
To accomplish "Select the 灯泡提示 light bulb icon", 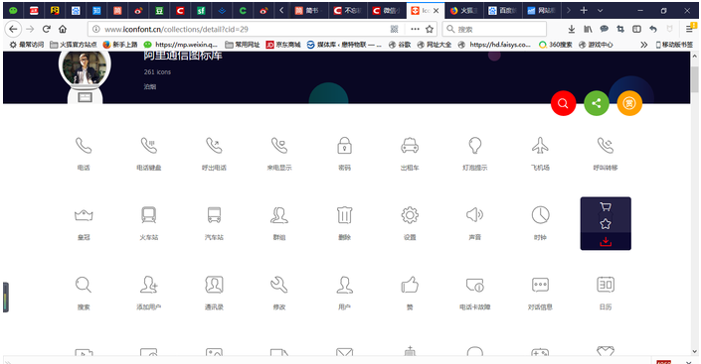I will (x=474, y=146).
